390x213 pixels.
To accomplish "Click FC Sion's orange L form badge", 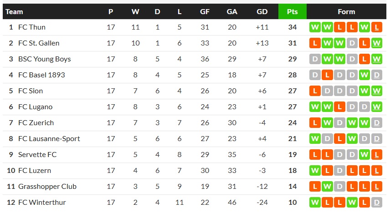I will (x=315, y=91).
